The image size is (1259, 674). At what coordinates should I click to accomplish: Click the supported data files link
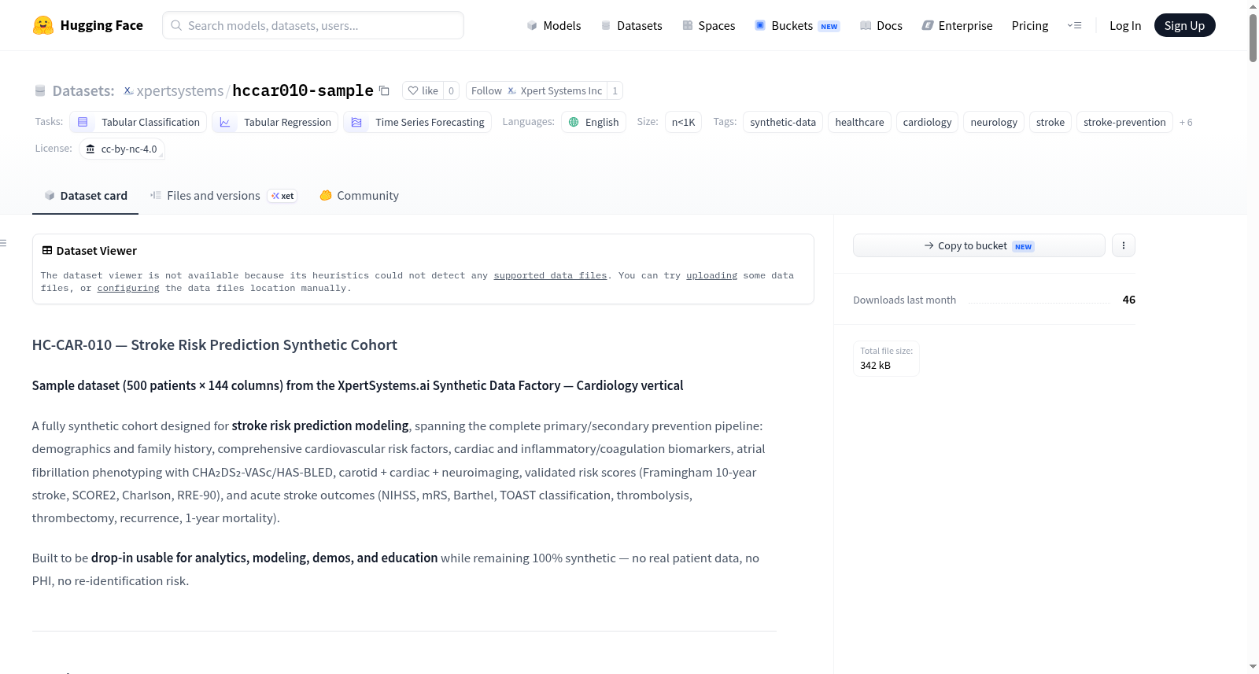550,275
